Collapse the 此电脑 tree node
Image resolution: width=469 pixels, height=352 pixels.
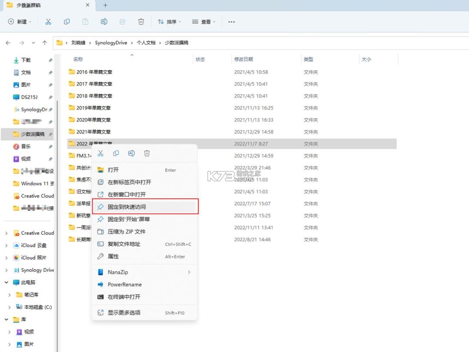[7, 282]
